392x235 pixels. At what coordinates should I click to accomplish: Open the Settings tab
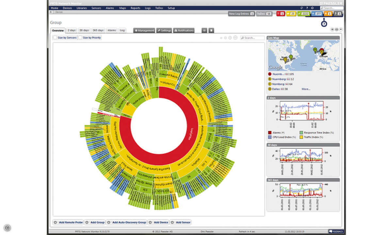[x=164, y=30]
